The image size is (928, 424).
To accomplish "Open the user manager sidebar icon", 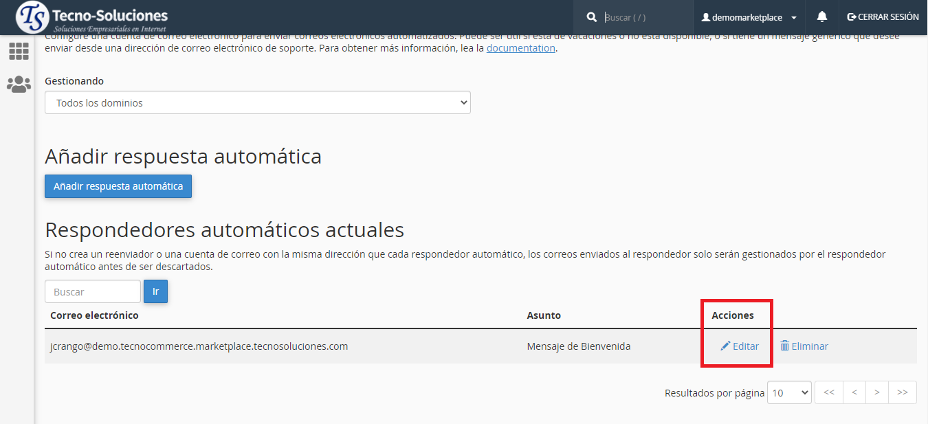I will click(19, 85).
